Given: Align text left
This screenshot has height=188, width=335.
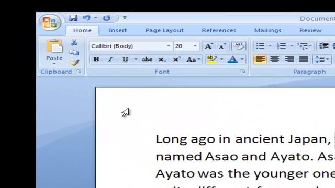Looking at the screenshot, I should pyautogui.click(x=260, y=59).
